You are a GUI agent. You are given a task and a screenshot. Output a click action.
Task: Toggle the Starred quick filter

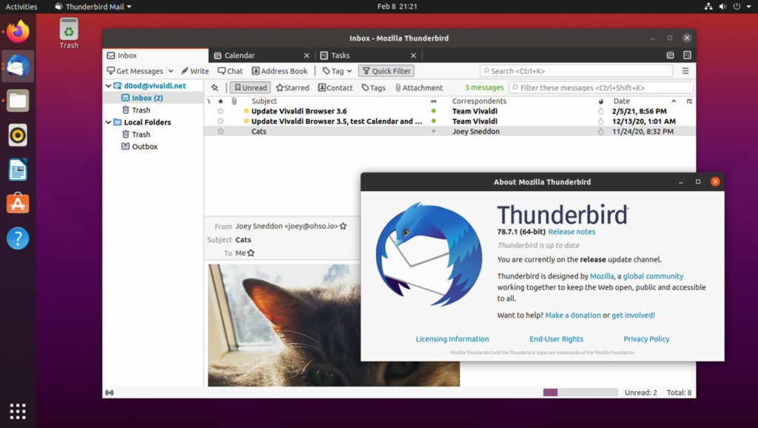tap(292, 87)
